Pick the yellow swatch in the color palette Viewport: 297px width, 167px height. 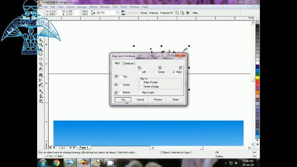[258, 77]
